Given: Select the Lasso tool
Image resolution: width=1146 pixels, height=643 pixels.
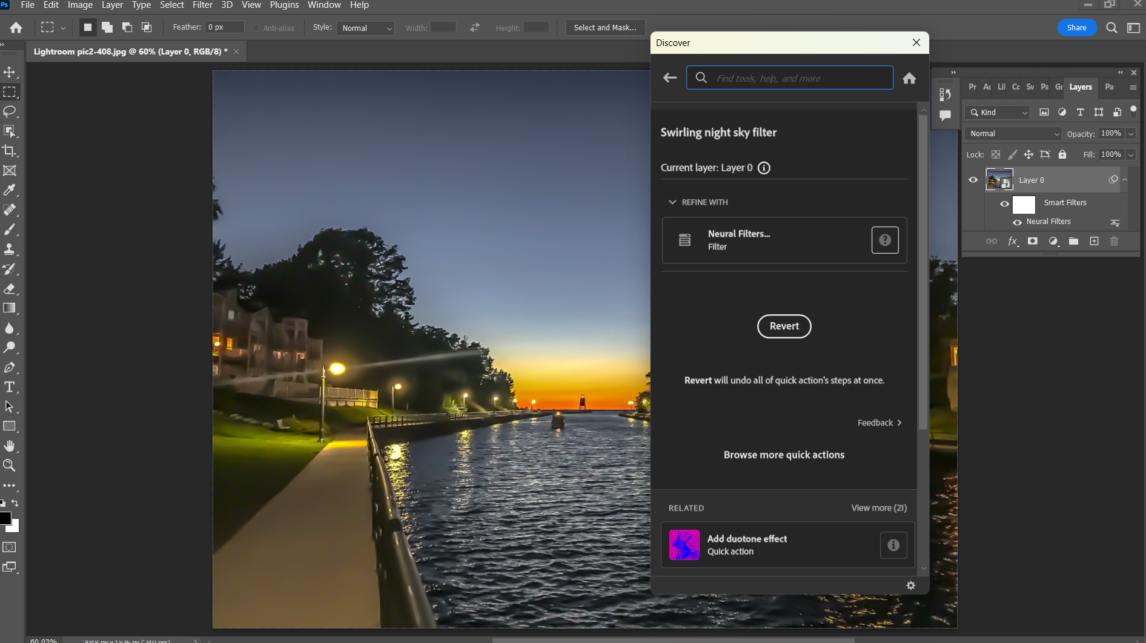Looking at the screenshot, I should [10, 111].
